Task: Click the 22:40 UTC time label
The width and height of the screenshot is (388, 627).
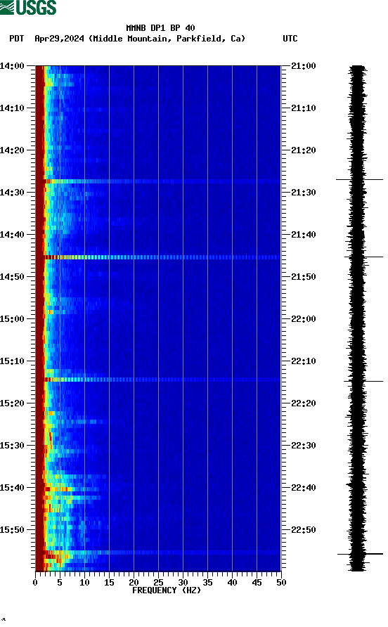Action: (304, 488)
